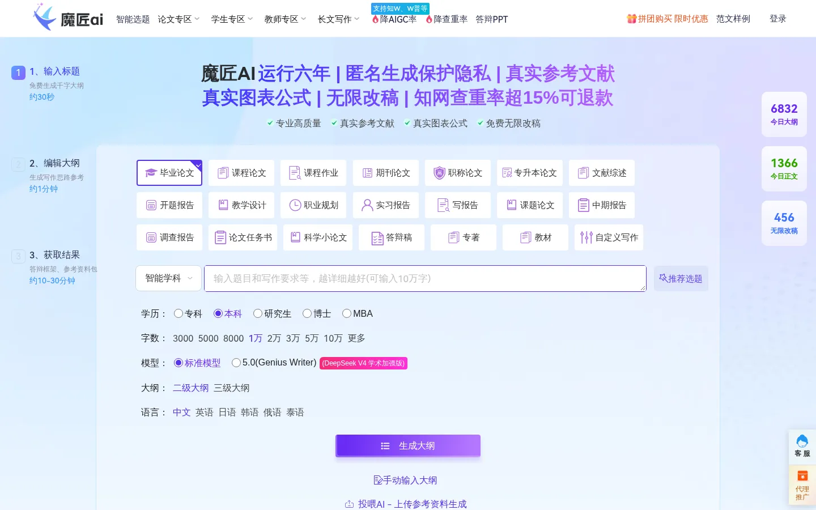Viewport: 816px width, 510px height.
Task: Click the 推荐选题 button
Action: coord(681,278)
